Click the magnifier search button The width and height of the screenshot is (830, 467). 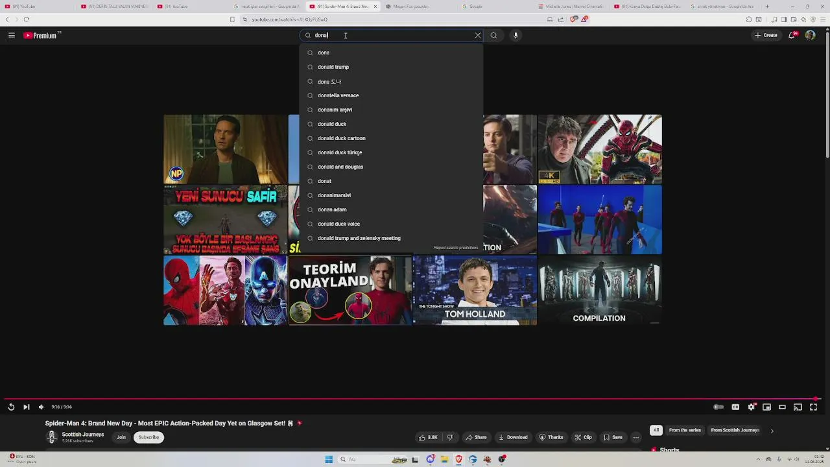pyautogui.click(x=493, y=35)
